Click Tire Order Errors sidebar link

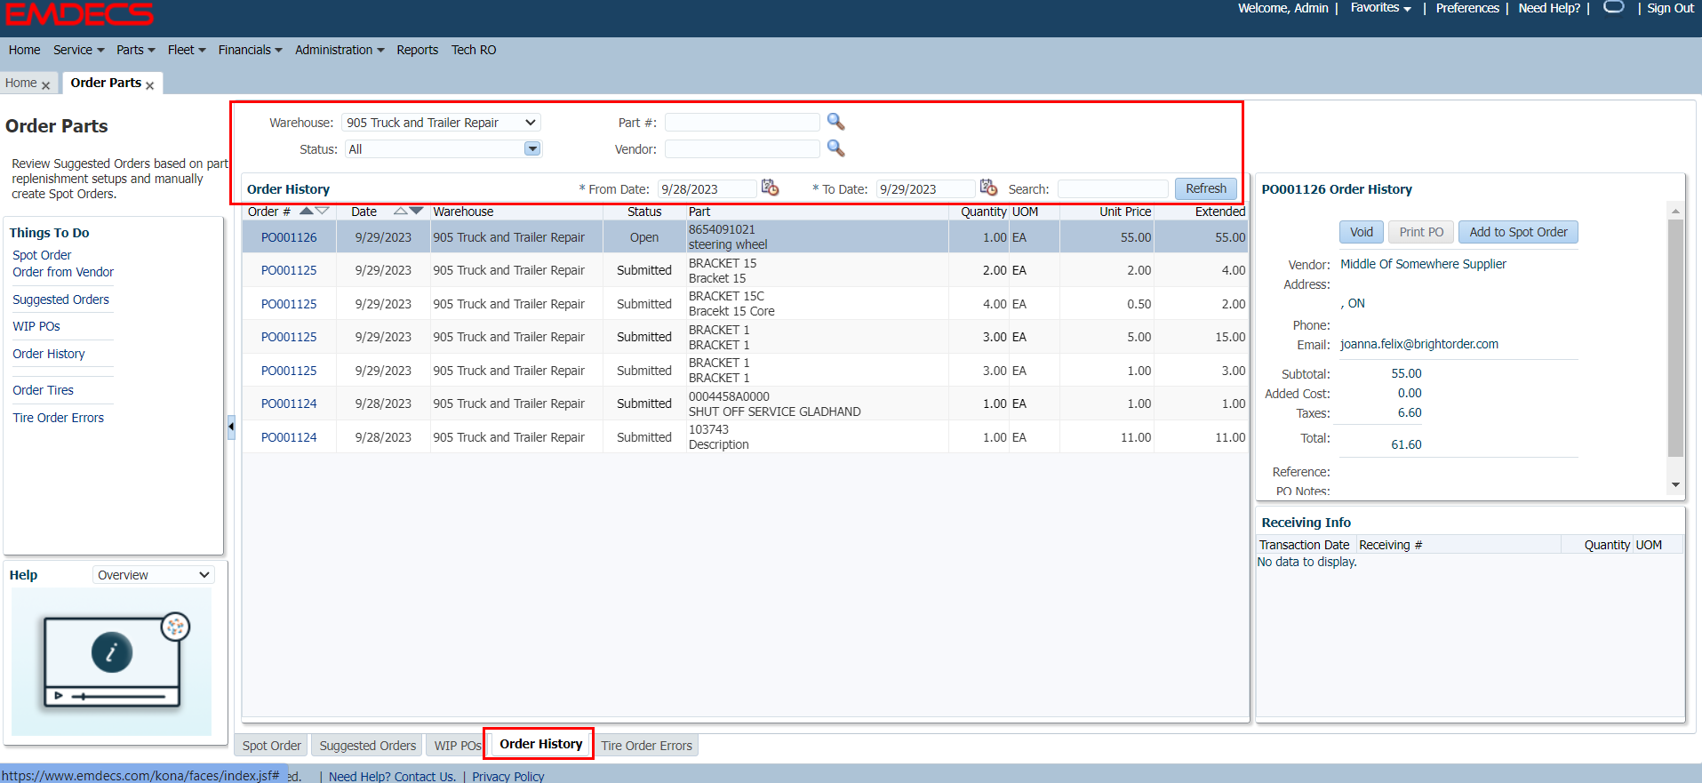coord(58,418)
